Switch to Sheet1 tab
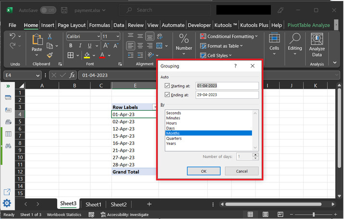Viewport: 344px width, 219px height. coord(93,205)
